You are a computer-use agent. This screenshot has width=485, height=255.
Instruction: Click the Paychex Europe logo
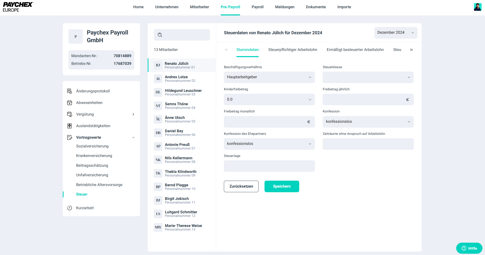click(18, 7)
